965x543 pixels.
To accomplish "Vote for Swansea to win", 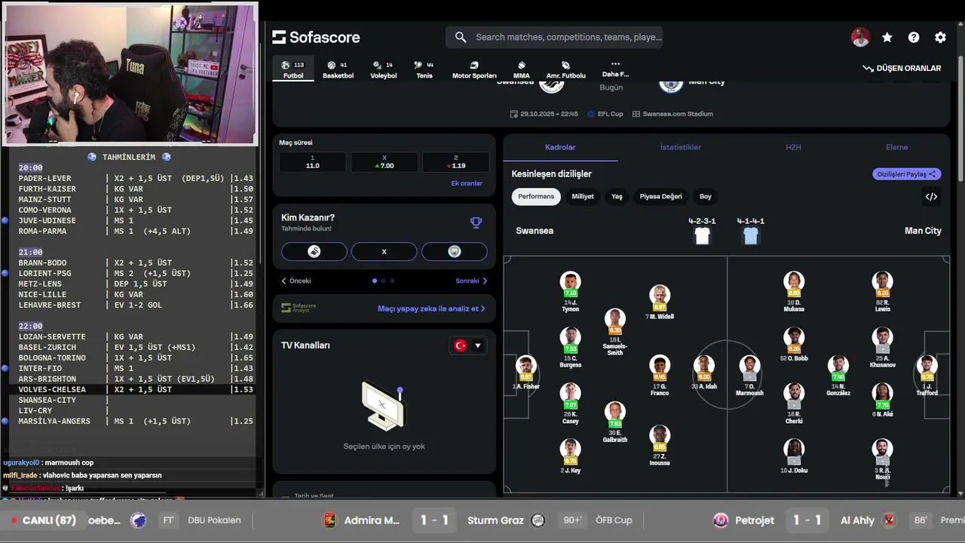I will pyautogui.click(x=314, y=251).
